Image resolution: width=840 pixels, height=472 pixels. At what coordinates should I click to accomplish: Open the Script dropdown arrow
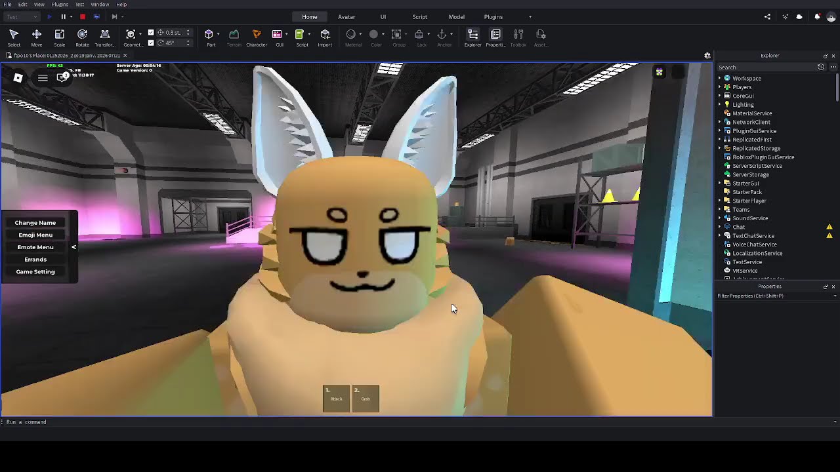point(308,34)
